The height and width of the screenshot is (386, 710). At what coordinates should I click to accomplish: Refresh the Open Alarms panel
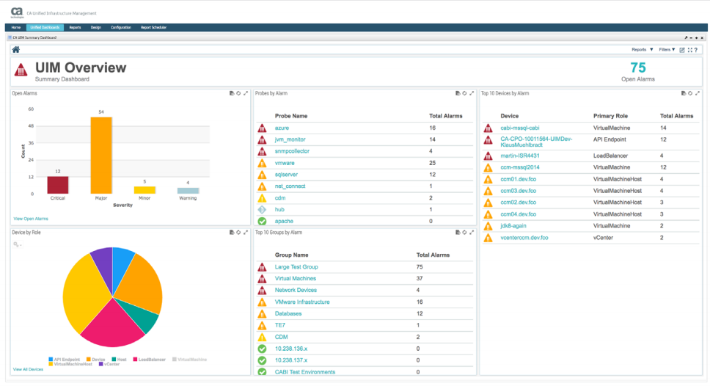tap(238, 93)
